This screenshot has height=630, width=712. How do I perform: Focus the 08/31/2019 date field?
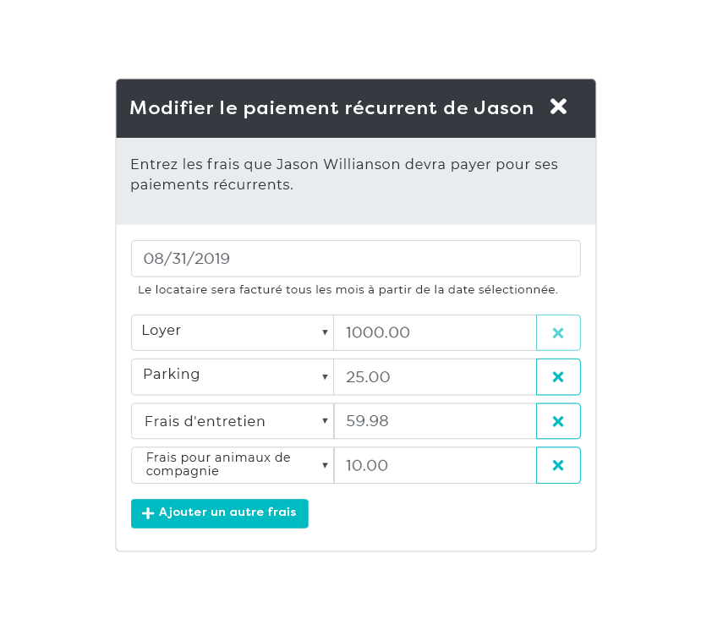(355, 259)
